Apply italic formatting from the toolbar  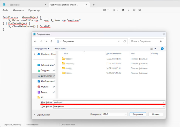129,10
